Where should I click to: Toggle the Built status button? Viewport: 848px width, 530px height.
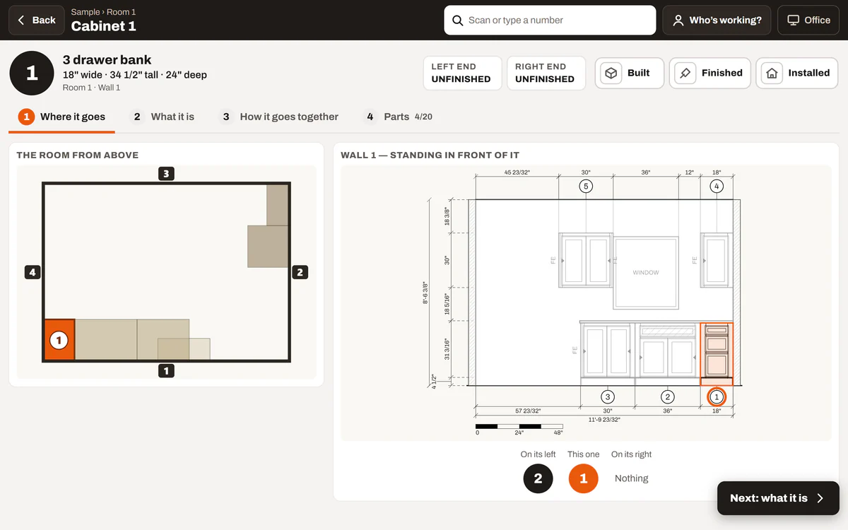coord(630,73)
